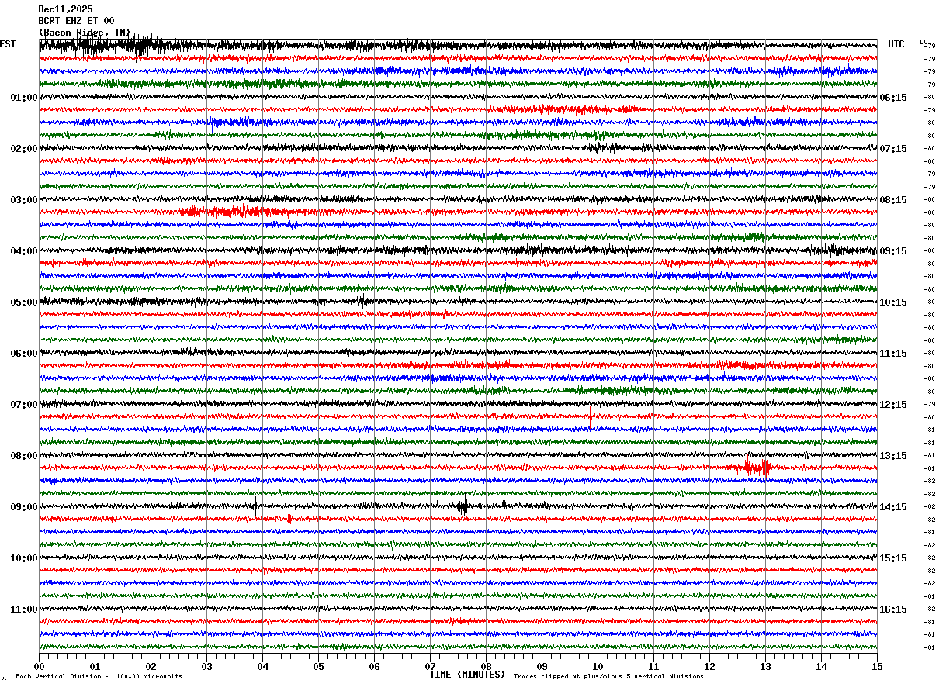
Task: Select the 02:00 EST time label
Action: point(24,149)
